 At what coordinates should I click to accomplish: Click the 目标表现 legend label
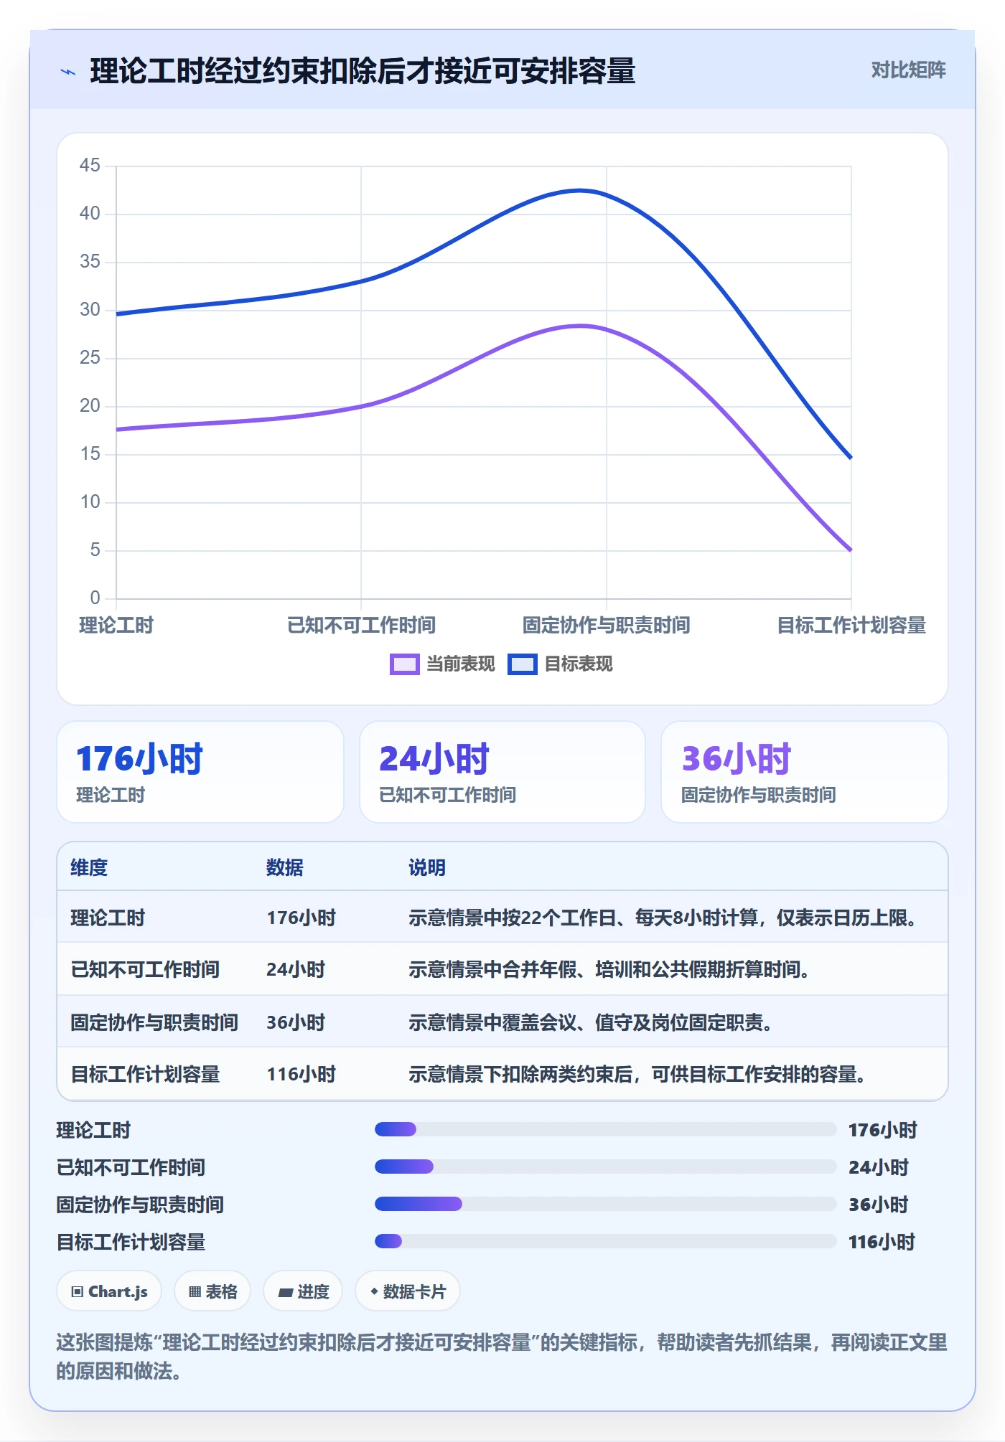pos(578,664)
